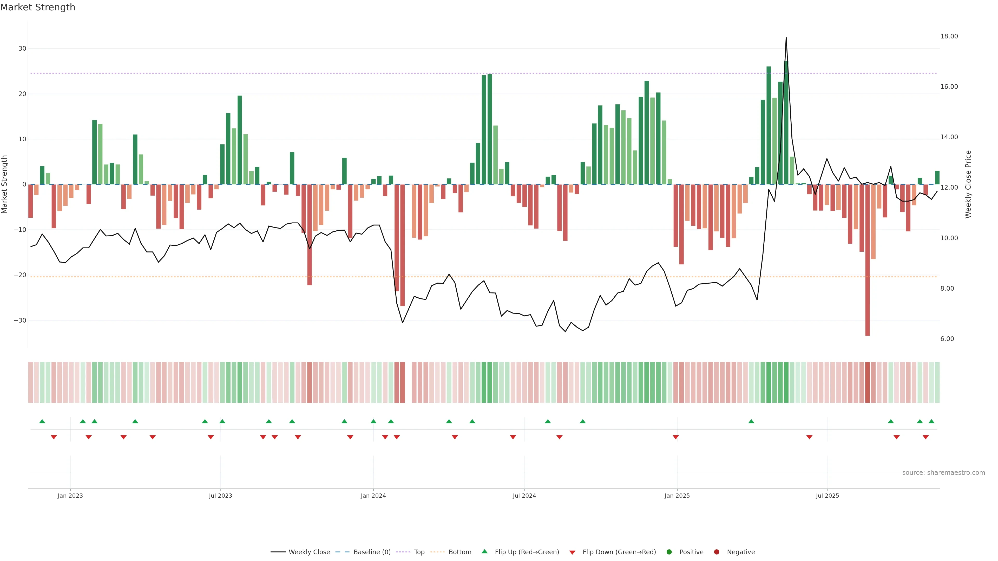This screenshot has height=561, width=998.
Task: Click the green Flip Up triangle in legend
Action: [484, 551]
